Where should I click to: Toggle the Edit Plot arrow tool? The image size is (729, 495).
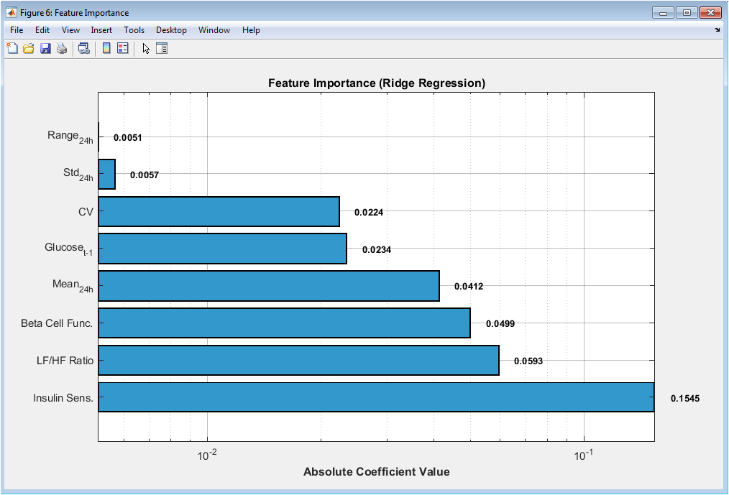click(146, 49)
